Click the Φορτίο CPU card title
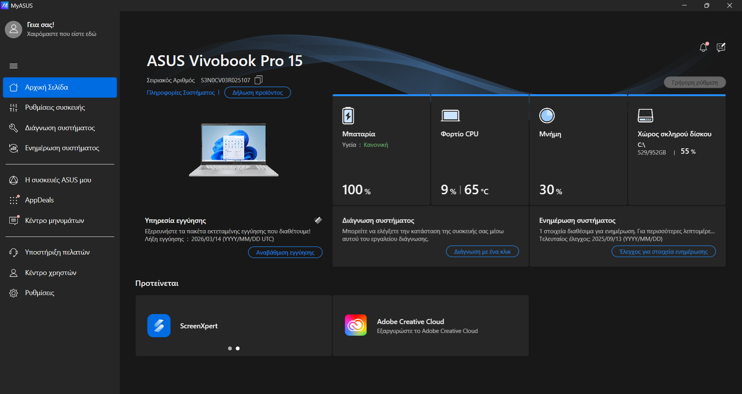 tap(459, 134)
